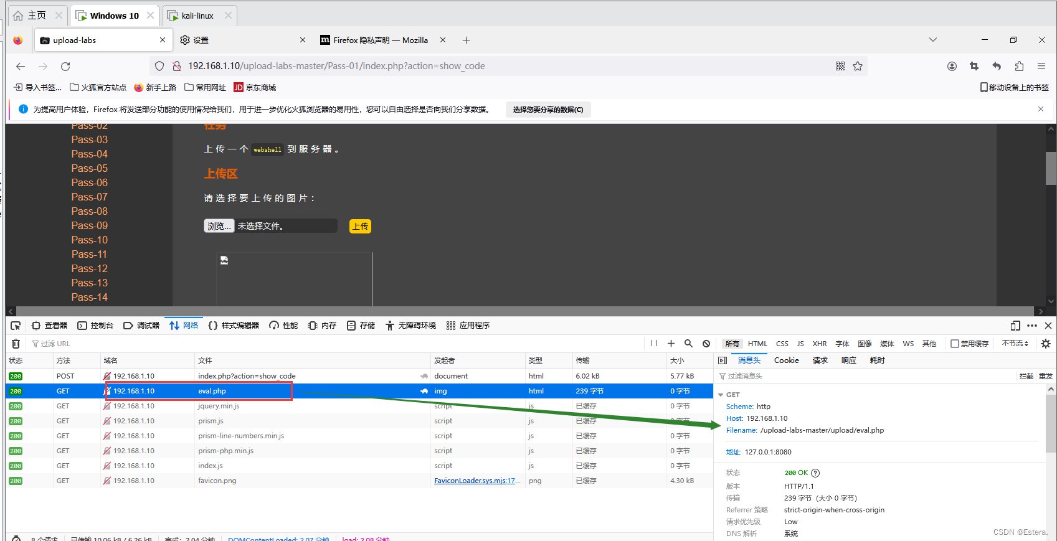
Task: Select the POST index.php request row
Action: coord(359,376)
